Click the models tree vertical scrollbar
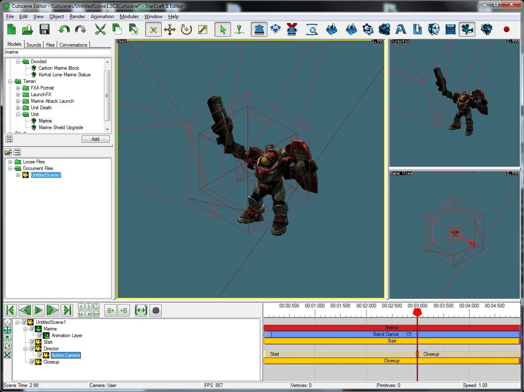This screenshot has width=524, height=392. (x=107, y=95)
